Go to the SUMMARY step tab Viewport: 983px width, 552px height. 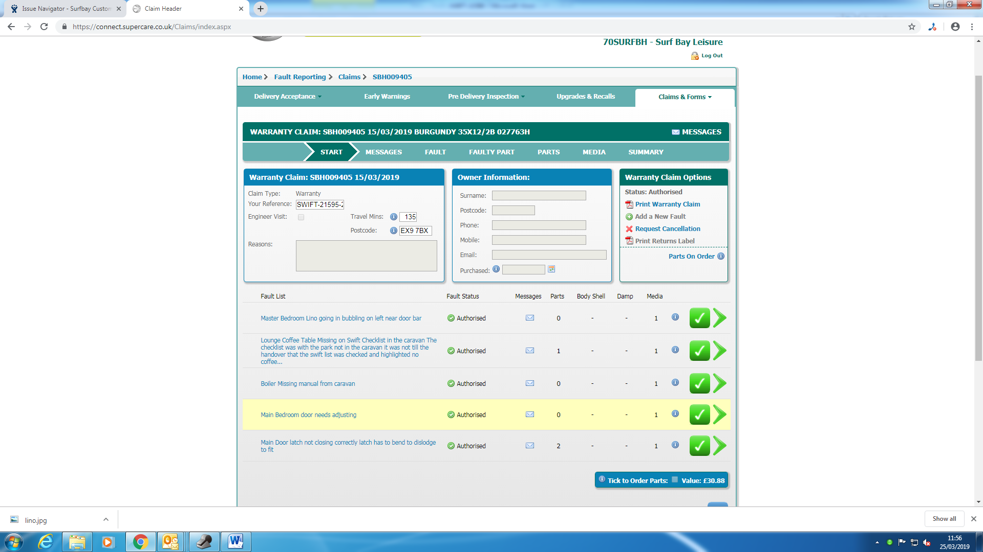coord(646,152)
